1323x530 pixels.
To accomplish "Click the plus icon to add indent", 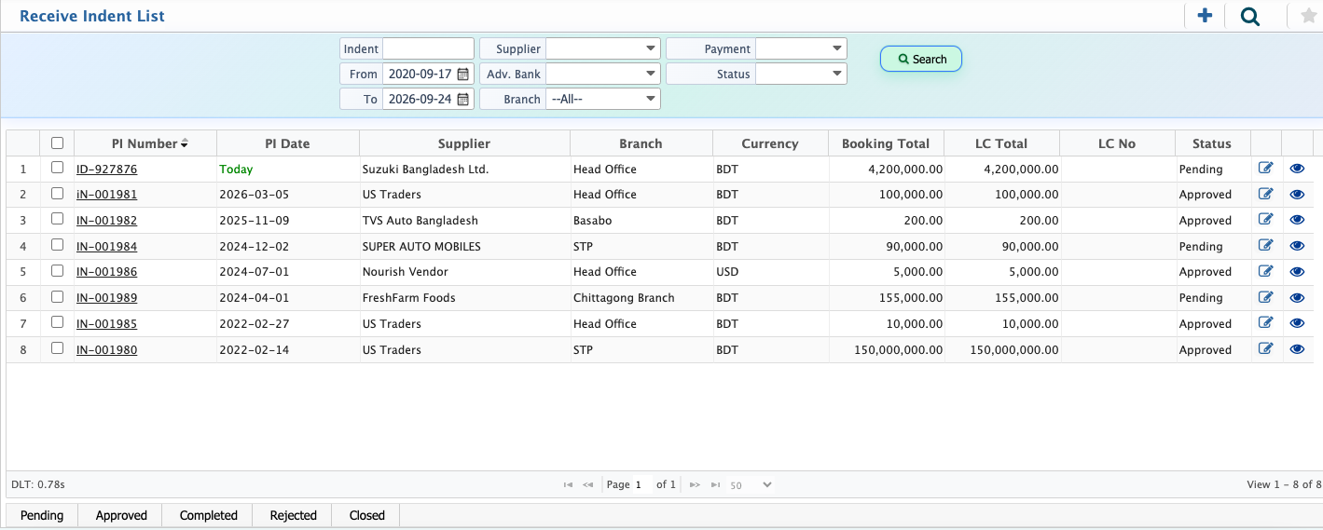I will tap(1205, 16).
